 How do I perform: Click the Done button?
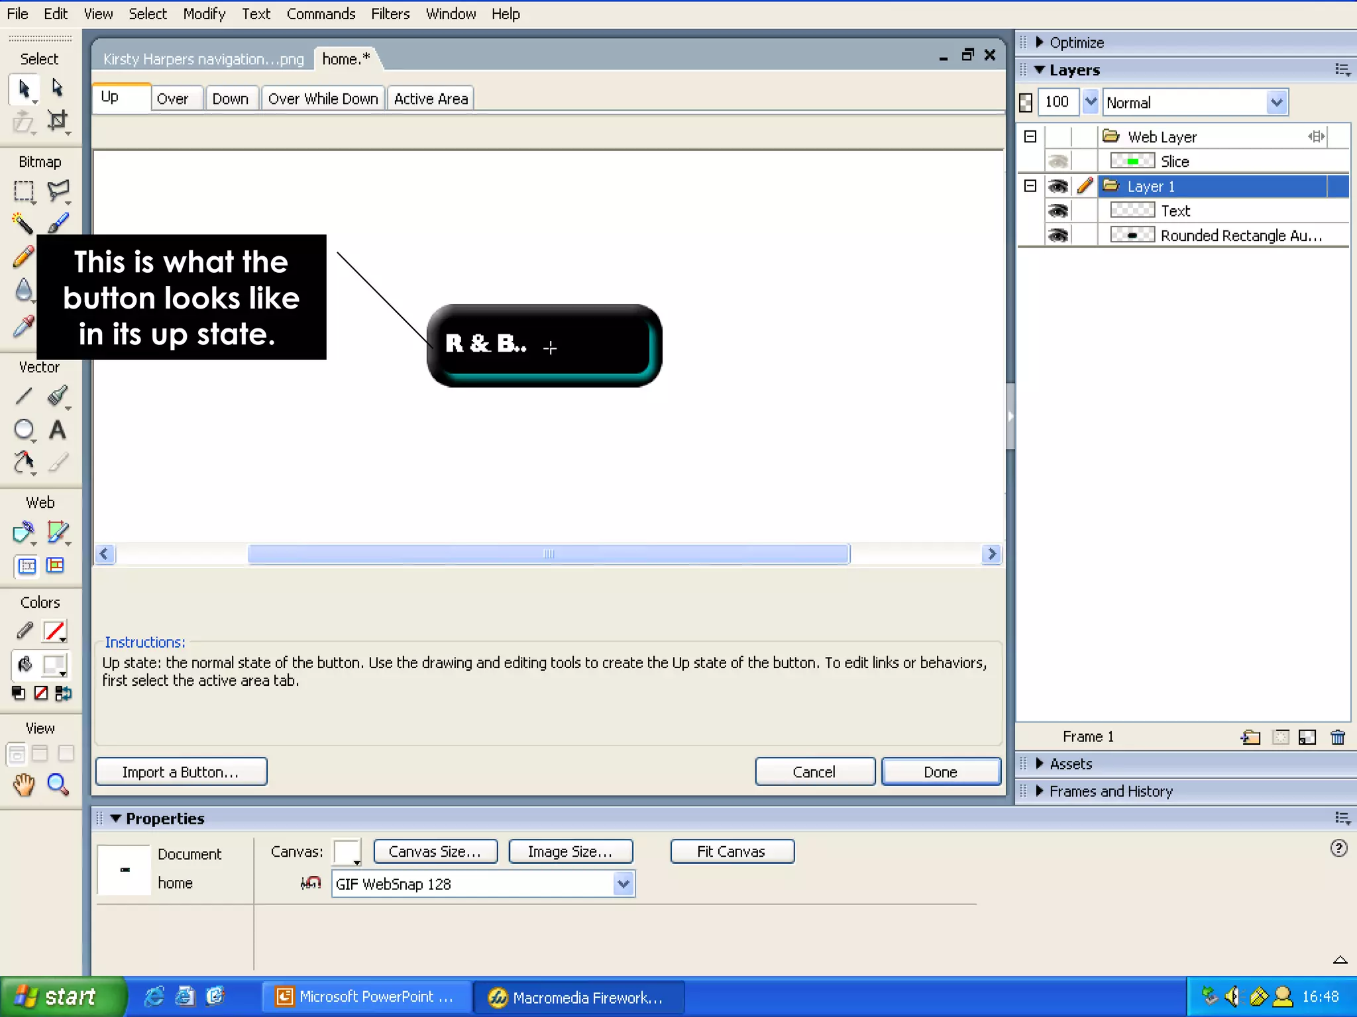tap(940, 772)
